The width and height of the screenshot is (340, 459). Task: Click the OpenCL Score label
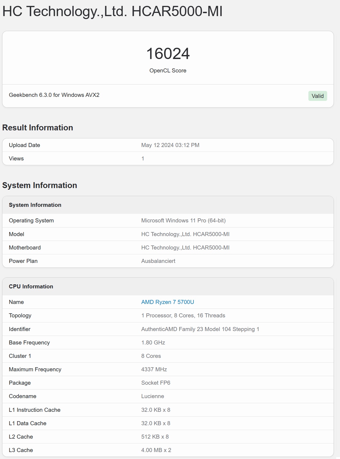(168, 71)
